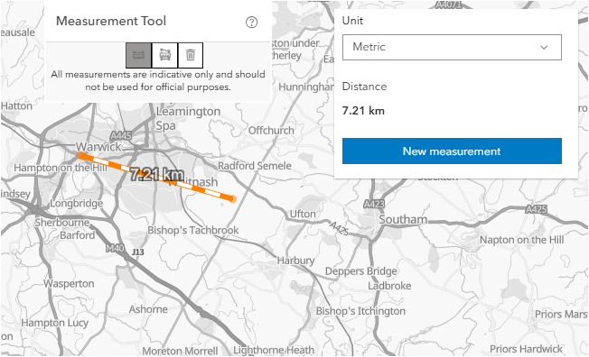Click the Hampton Lucy label
The image size is (589, 357).
[55, 323]
